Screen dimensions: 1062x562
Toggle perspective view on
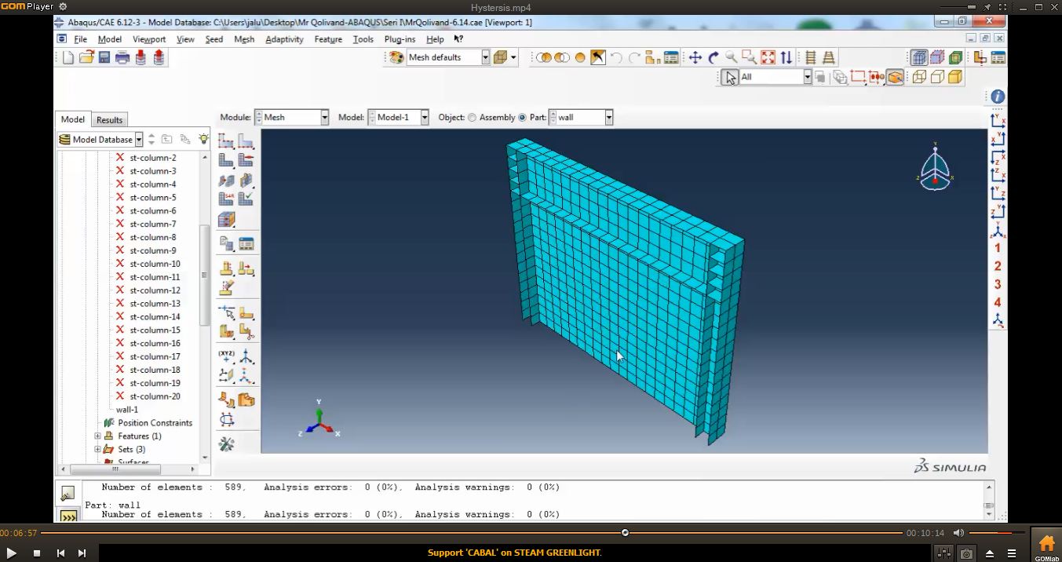click(x=827, y=57)
